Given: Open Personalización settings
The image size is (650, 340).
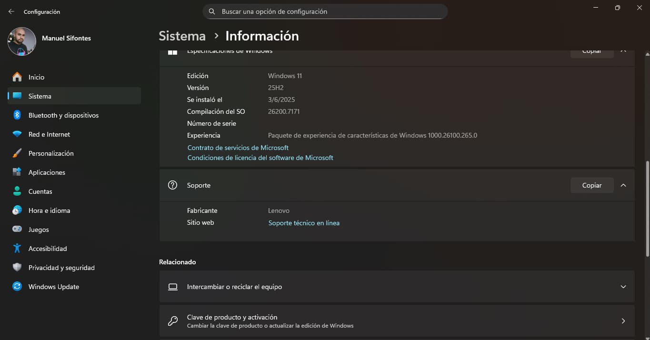Looking at the screenshot, I should 51,153.
